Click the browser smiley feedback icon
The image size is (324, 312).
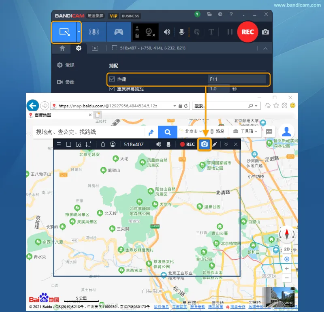[292, 106]
